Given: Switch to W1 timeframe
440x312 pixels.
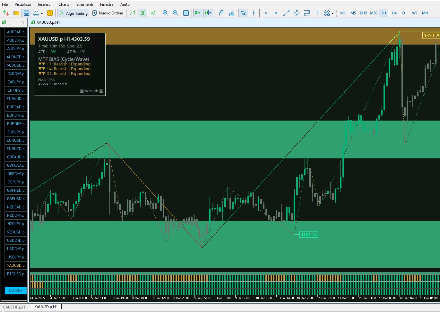Looking at the screenshot, I should coord(415,13).
